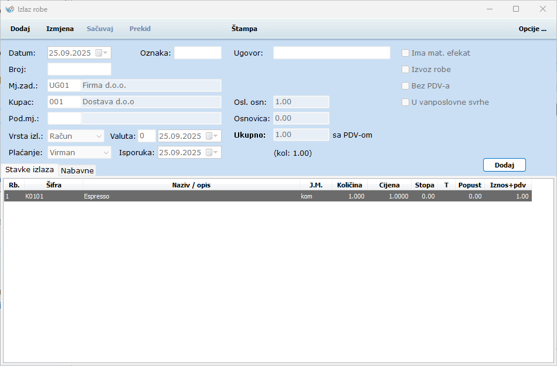Click into the Ugovor text field
This screenshot has width=557, height=366.
[x=331, y=53]
